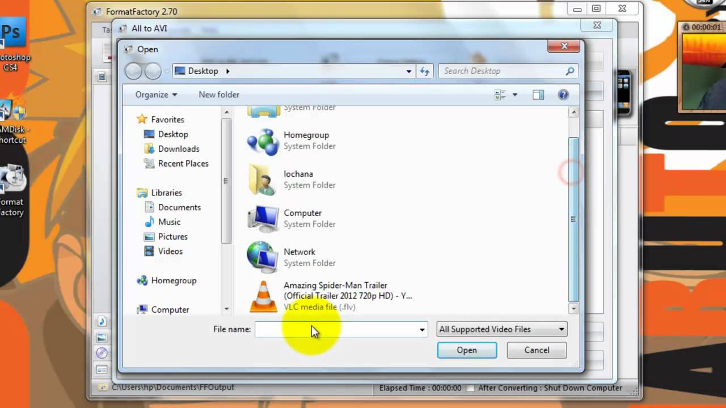The width and height of the screenshot is (726, 408).
Task: Click the Picture category icon in FormatFactory sidebar
Action: pos(102,337)
